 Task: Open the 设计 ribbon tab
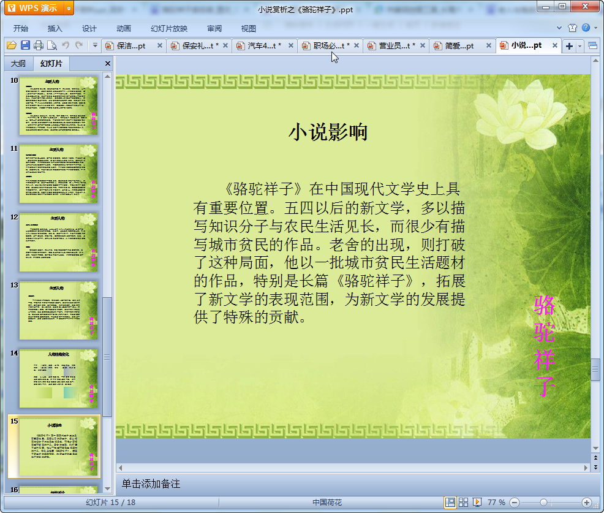click(89, 28)
